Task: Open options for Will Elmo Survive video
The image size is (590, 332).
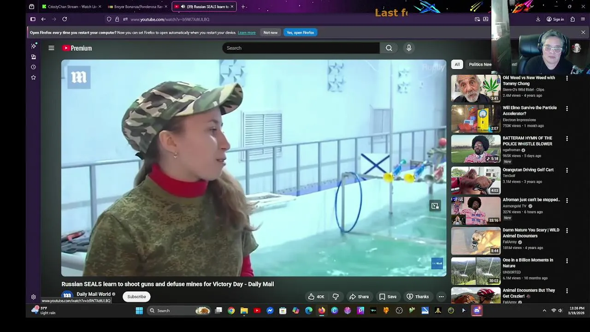Action: coord(567,108)
